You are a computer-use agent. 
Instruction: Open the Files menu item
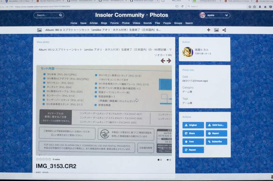click(157, 23)
